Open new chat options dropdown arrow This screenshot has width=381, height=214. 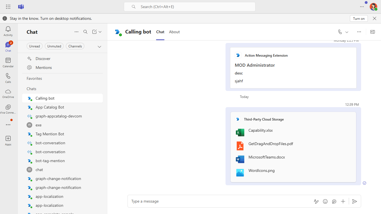(100, 32)
